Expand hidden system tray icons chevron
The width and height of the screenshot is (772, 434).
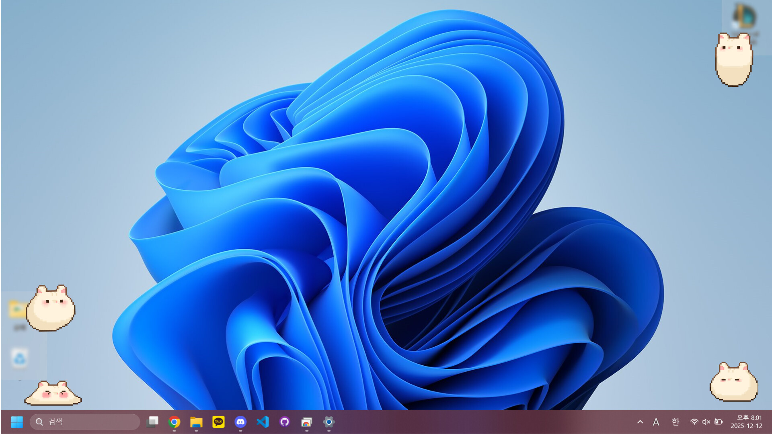pos(640,422)
